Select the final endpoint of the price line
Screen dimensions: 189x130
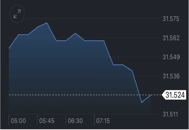pyautogui.click(x=151, y=95)
